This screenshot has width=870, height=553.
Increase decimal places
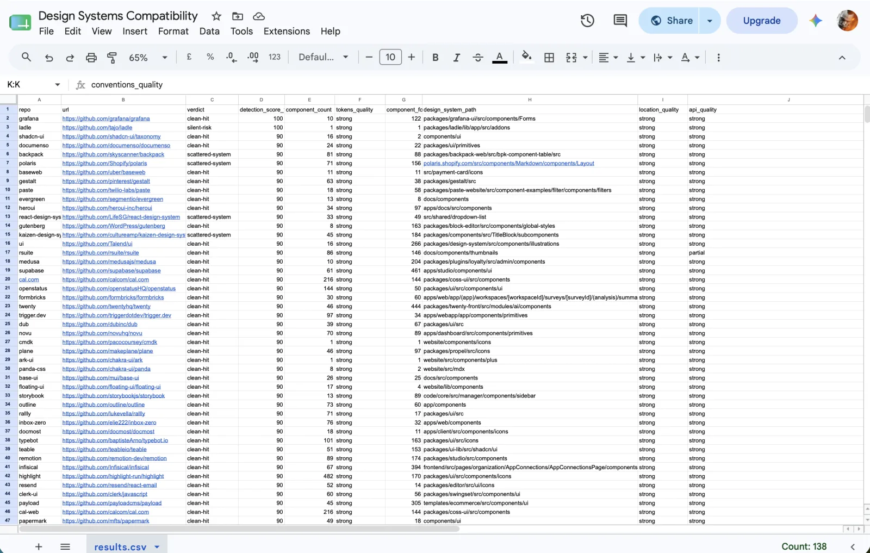point(253,57)
